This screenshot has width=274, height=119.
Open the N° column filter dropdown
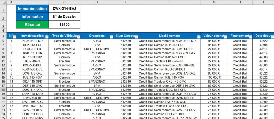click(14, 37)
